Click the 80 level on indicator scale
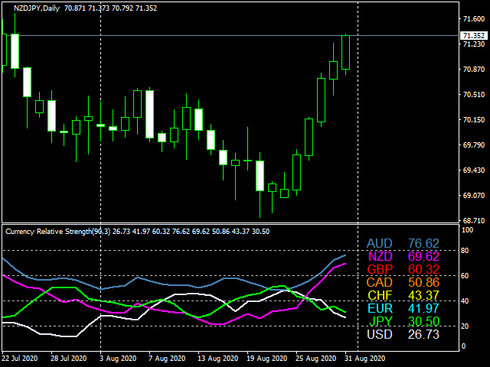 tap(465, 251)
